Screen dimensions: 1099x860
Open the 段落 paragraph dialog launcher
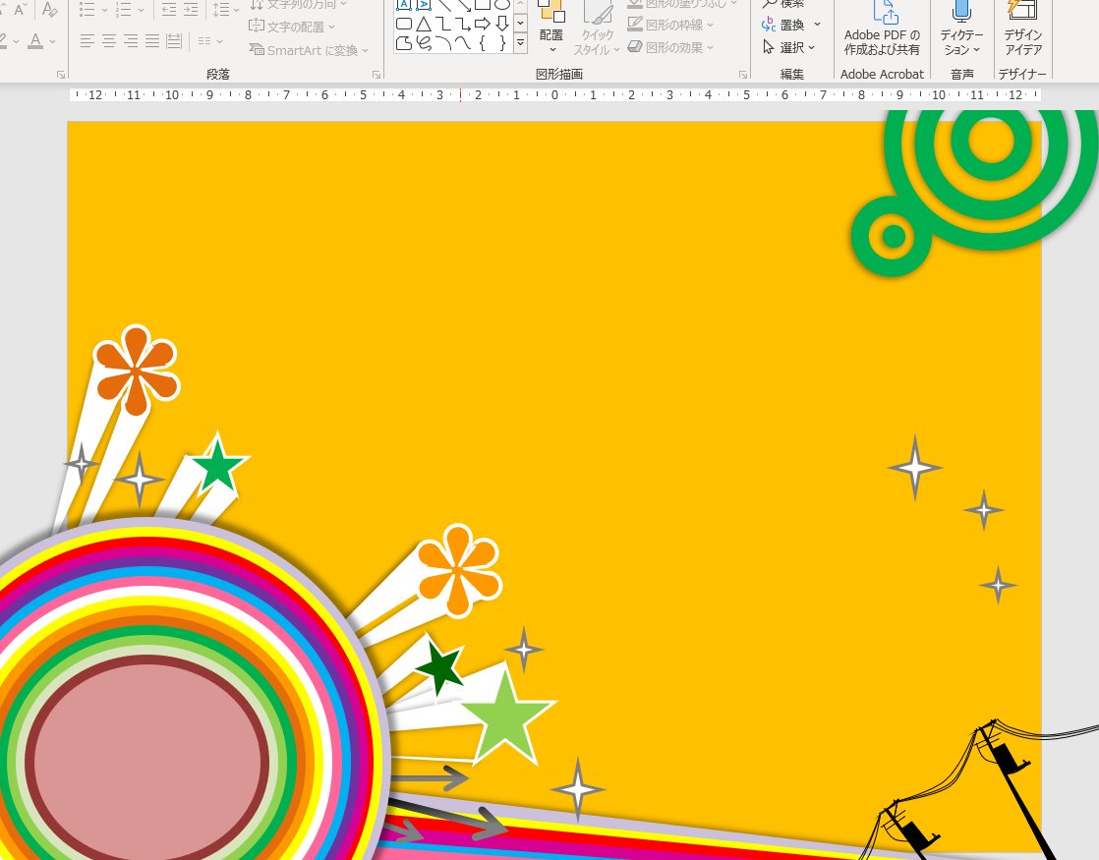coord(376,75)
